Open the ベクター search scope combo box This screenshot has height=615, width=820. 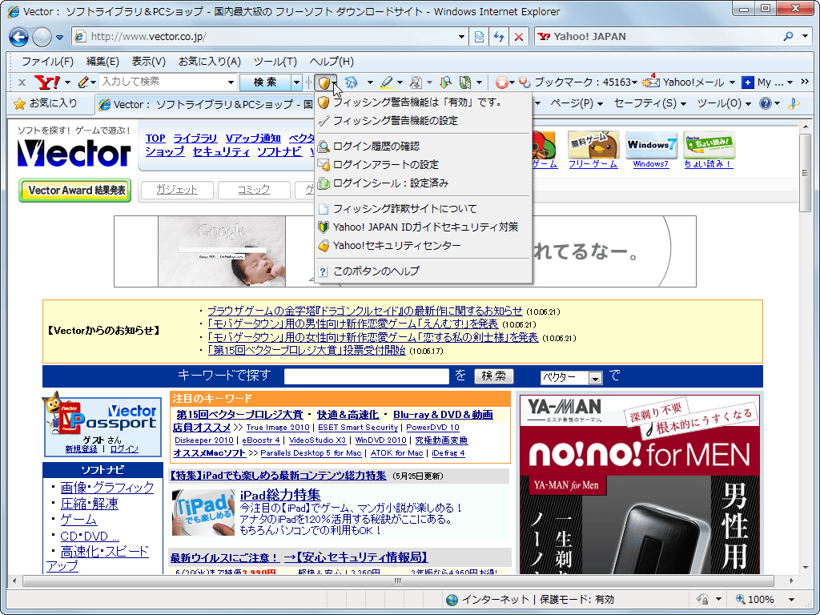(x=571, y=377)
